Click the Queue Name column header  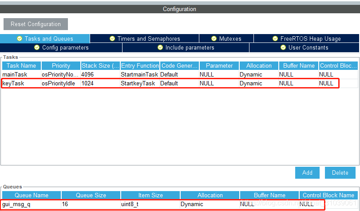coord(32,195)
